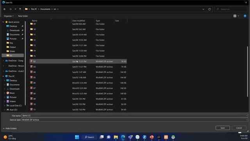Screen dimensions: 250x141
Task: Open the Help icon
Action: pos(245,16)
